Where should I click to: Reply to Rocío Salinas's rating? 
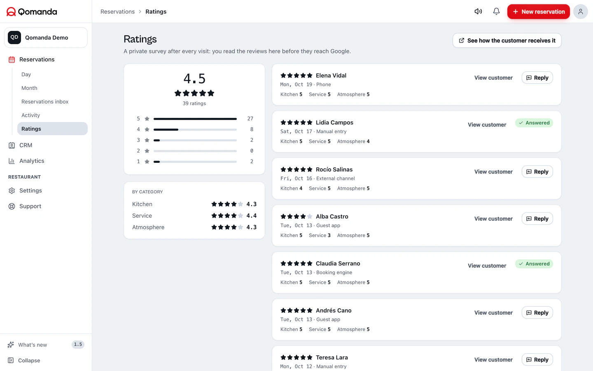[537, 171]
